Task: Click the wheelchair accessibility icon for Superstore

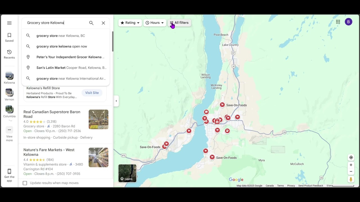Action: [x=48, y=126]
